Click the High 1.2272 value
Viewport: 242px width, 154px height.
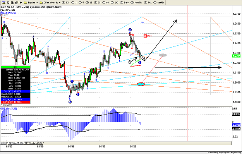pyautogui.click(x=18, y=83)
